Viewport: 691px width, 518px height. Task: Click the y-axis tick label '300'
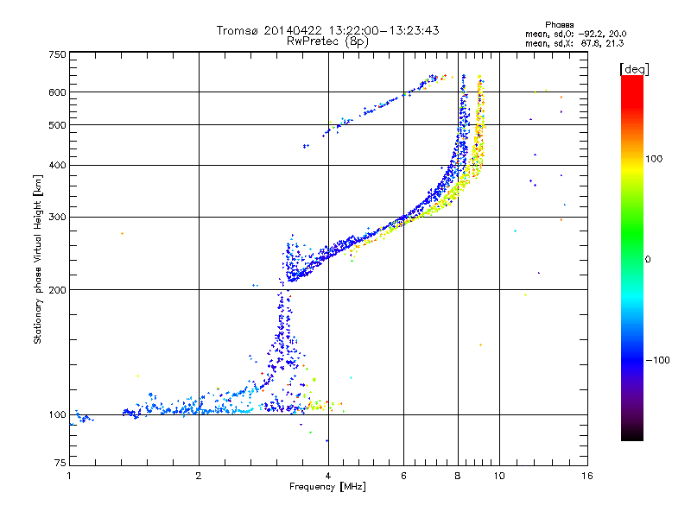(x=57, y=217)
